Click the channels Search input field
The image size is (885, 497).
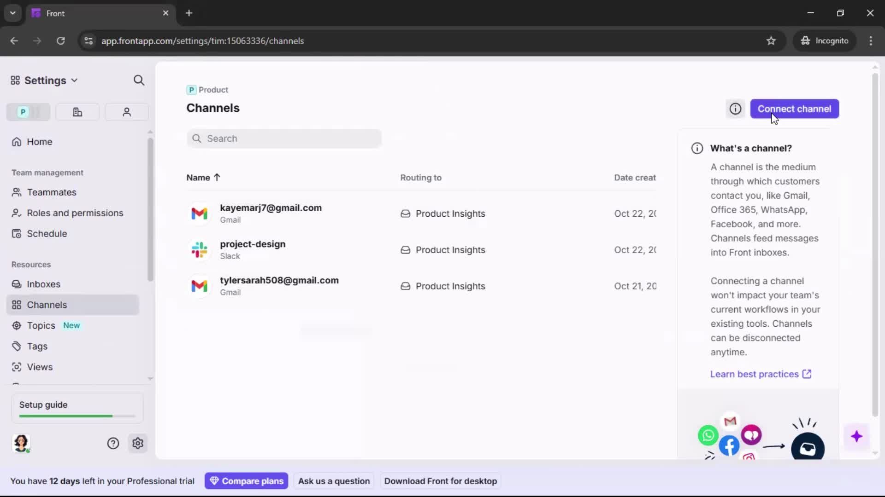tap(284, 139)
